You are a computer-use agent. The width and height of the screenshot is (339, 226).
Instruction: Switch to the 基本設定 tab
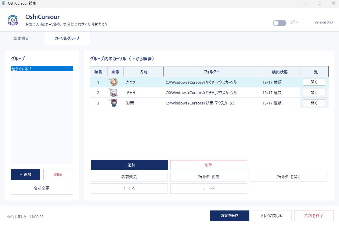[x=21, y=38]
